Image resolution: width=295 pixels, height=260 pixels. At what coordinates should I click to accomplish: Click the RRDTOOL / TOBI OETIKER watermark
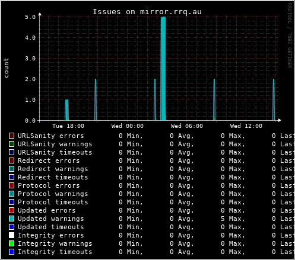coord(290,36)
